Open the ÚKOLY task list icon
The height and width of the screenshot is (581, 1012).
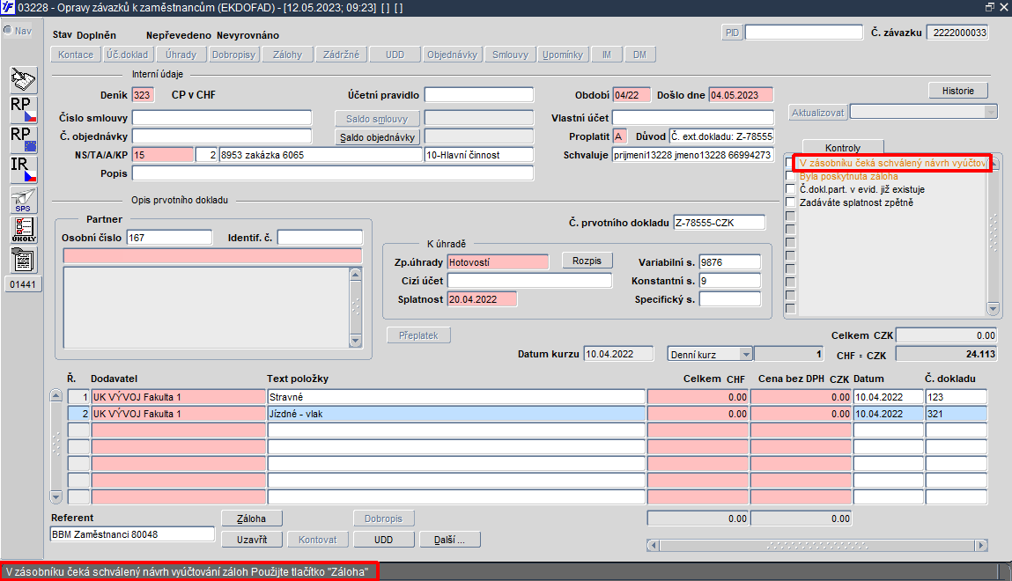23,229
